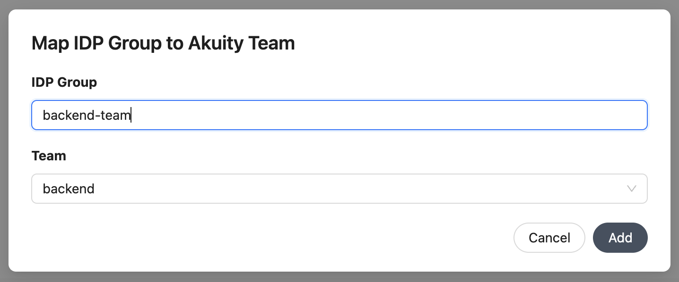Cancel the IDP group mapping dialog

[549, 238]
